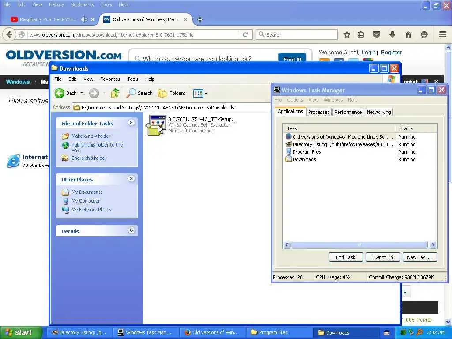This screenshot has width=452, height=339.
Task: Open My Computer in Other Places
Action: tap(86, 201)
